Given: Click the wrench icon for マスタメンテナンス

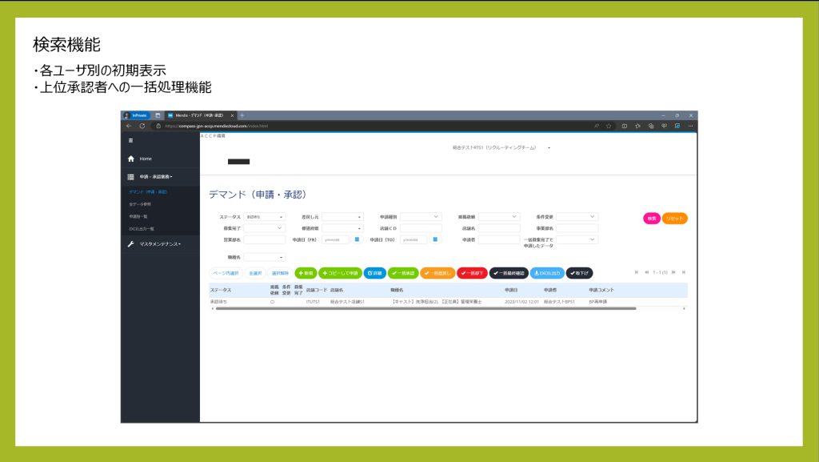Looking at the screenshot, I should click(131, 243).
